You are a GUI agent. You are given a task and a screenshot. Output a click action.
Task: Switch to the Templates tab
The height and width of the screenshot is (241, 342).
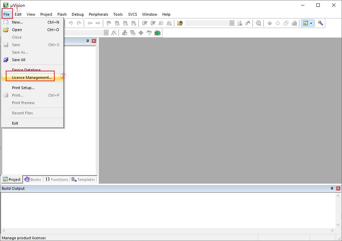click(83, 180)
